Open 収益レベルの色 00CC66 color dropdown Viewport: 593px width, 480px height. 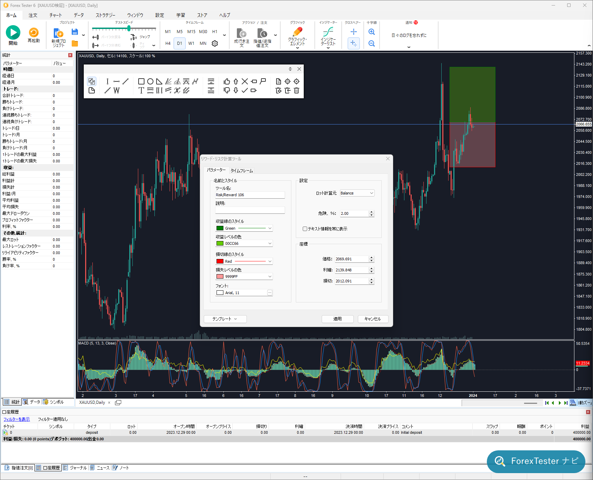(x=244, y=243)
